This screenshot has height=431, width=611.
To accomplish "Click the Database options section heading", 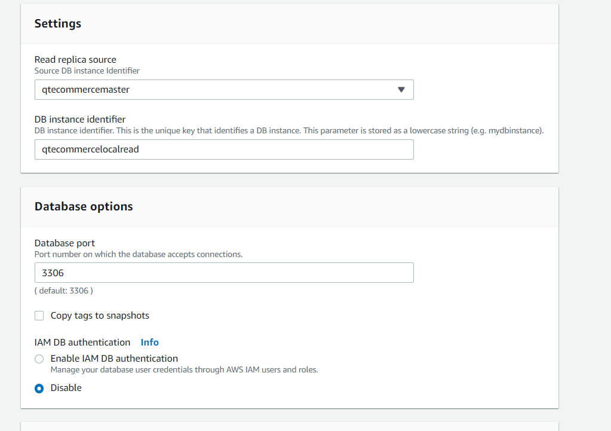I will pos(84,206).
